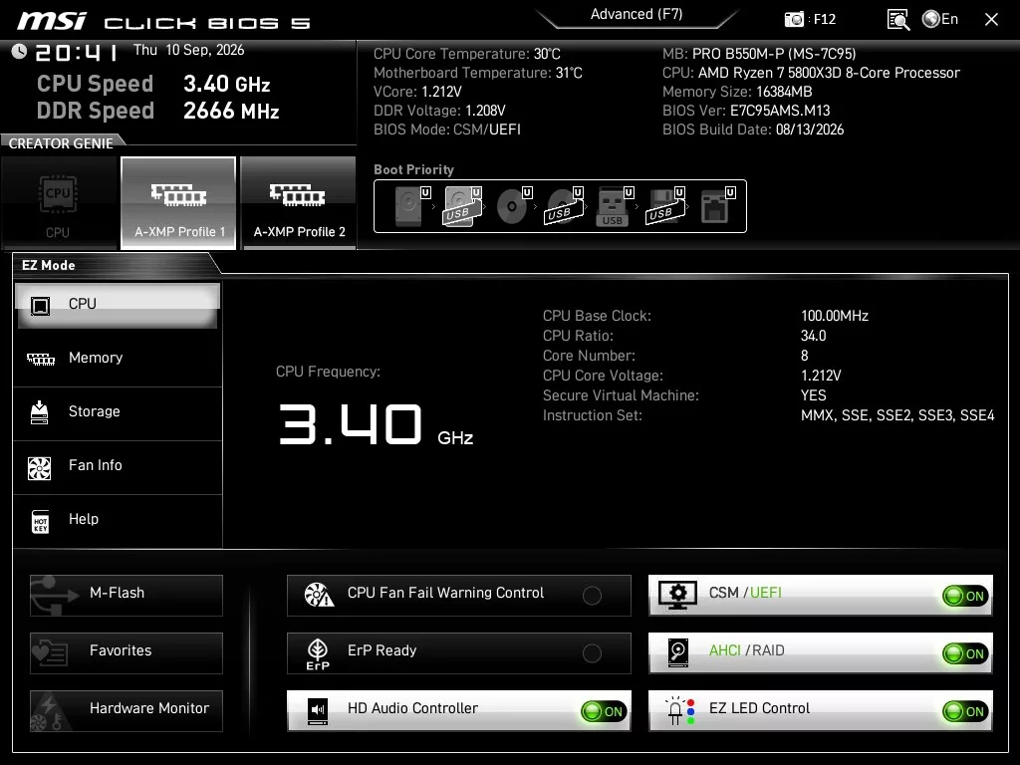Click the fan icon beside Fan Info
Viewport: 1020px width, 765px height.
coord(40,467)
